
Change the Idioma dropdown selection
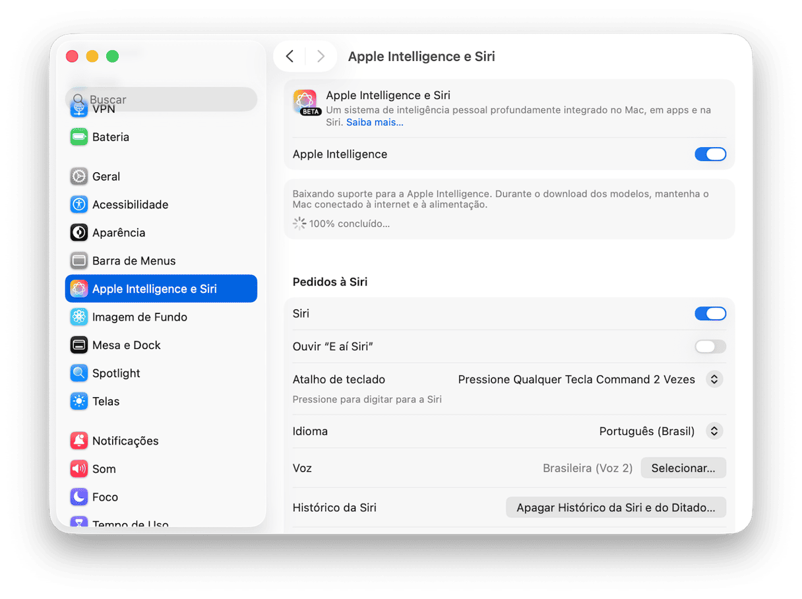tap(714, 431)
